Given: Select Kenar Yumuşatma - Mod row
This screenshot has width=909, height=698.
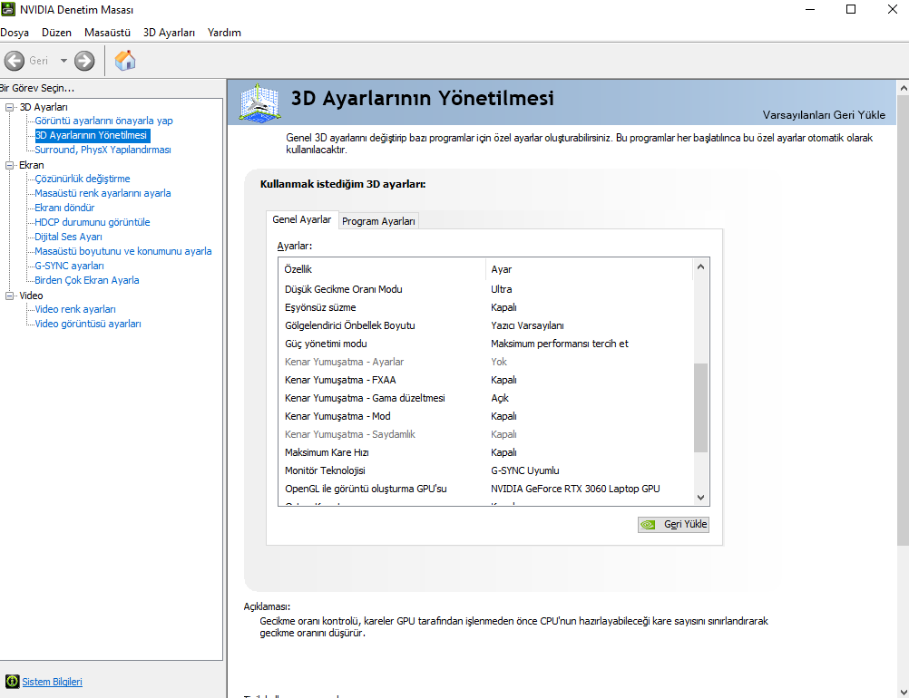Looking at the screenshot, I should tap(485, 416).
